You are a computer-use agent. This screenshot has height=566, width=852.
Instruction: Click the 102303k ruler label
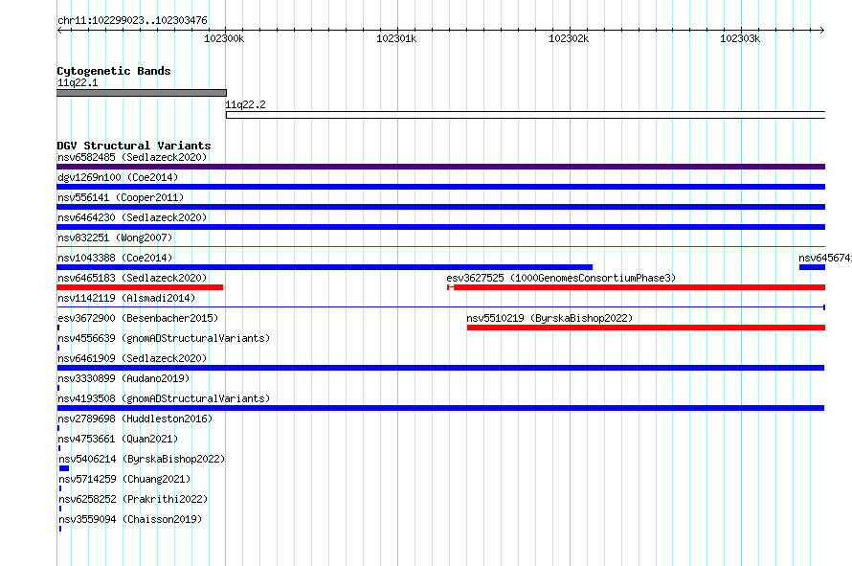pos(740,38)
